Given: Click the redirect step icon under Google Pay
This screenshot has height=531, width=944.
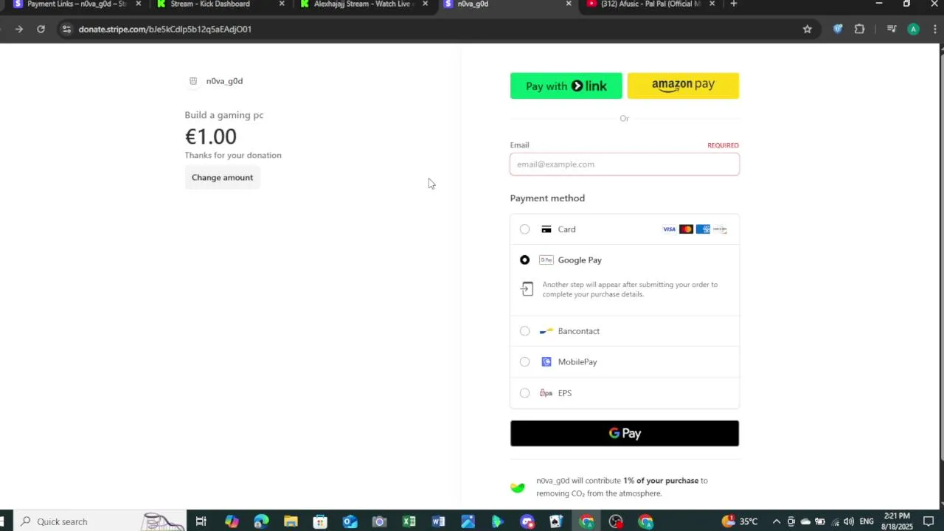Looking at the screenshot, I should (527, 289).
